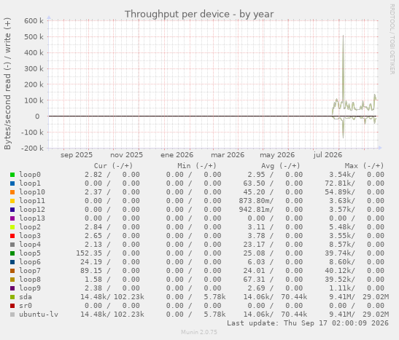Click the '500 k' y-axis label
This screenshot has height=340, width=399.
(34, 37)
